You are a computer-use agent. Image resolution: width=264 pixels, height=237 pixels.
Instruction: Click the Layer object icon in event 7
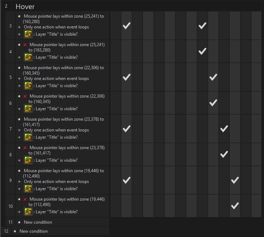tap(28, 137)
